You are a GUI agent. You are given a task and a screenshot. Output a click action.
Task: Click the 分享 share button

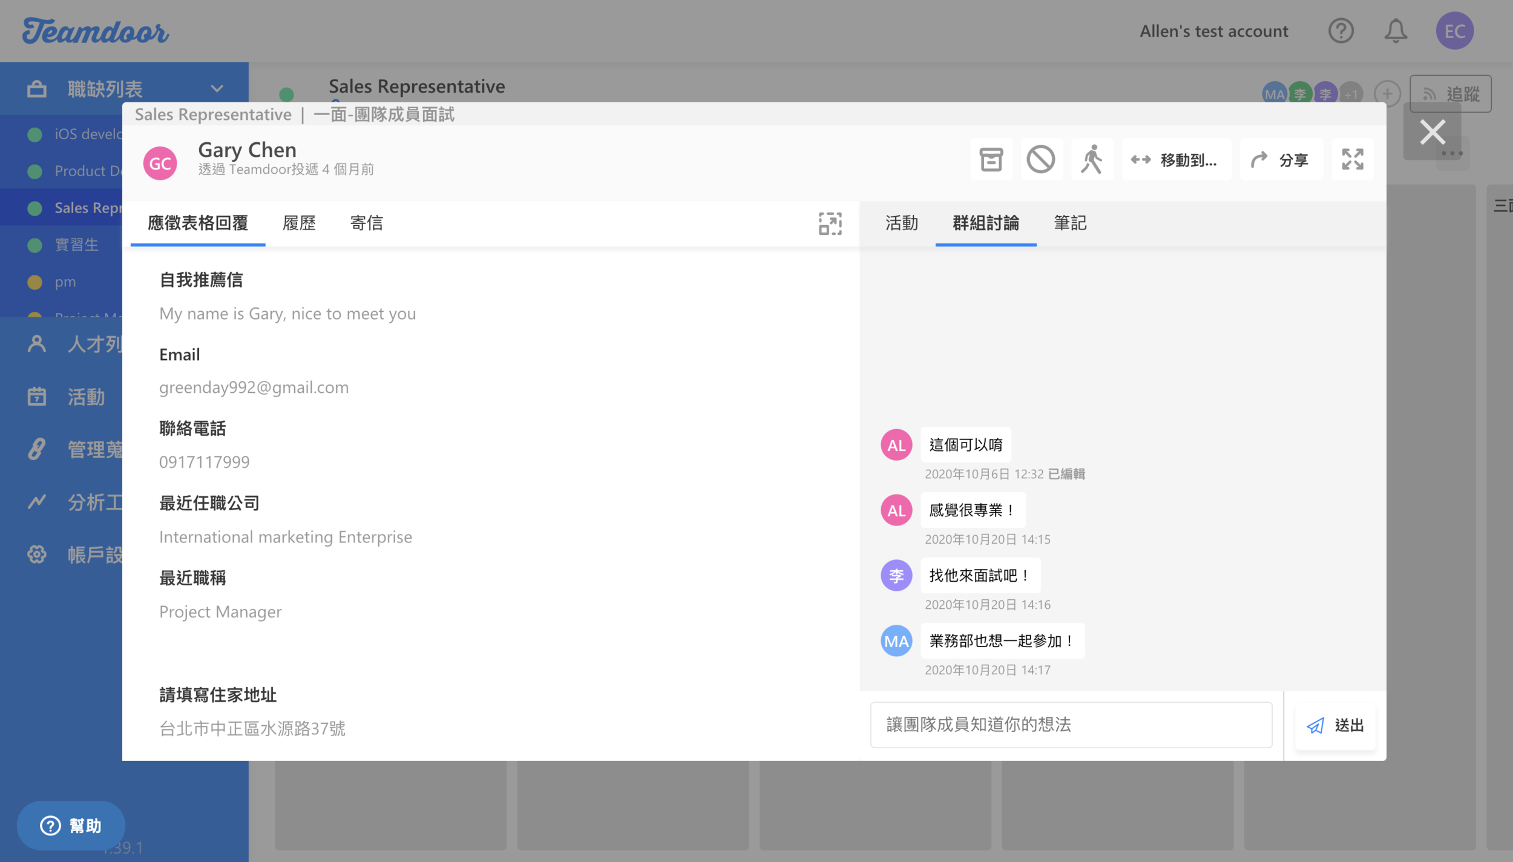[x=1281, y=160]
